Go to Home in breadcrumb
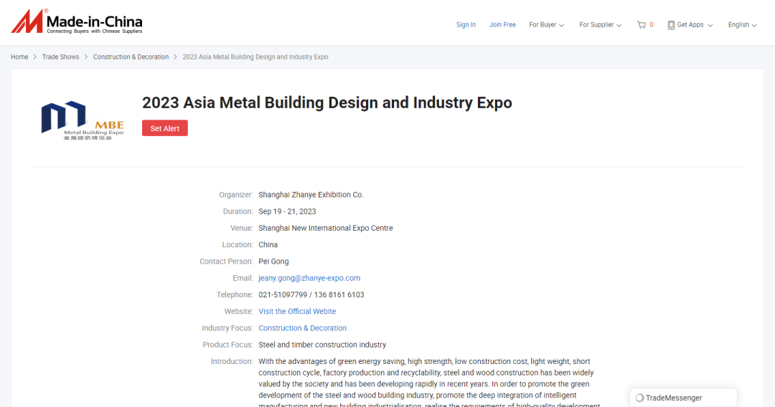 coord(19,57)
